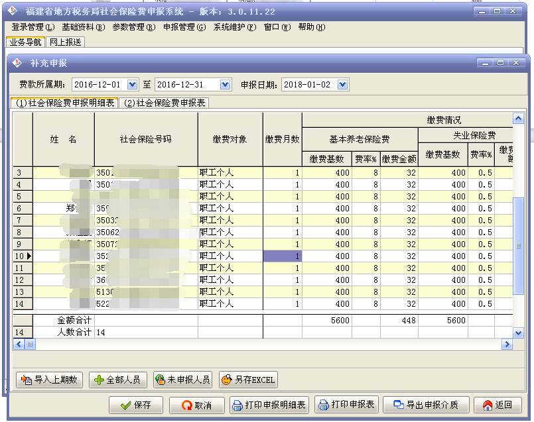Open the 申报管理(G) menu
Screen dimensions: 534x422
[184, 27]
